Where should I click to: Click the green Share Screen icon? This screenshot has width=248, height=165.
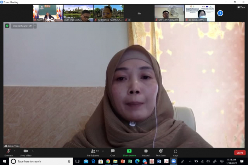(129, 151)
